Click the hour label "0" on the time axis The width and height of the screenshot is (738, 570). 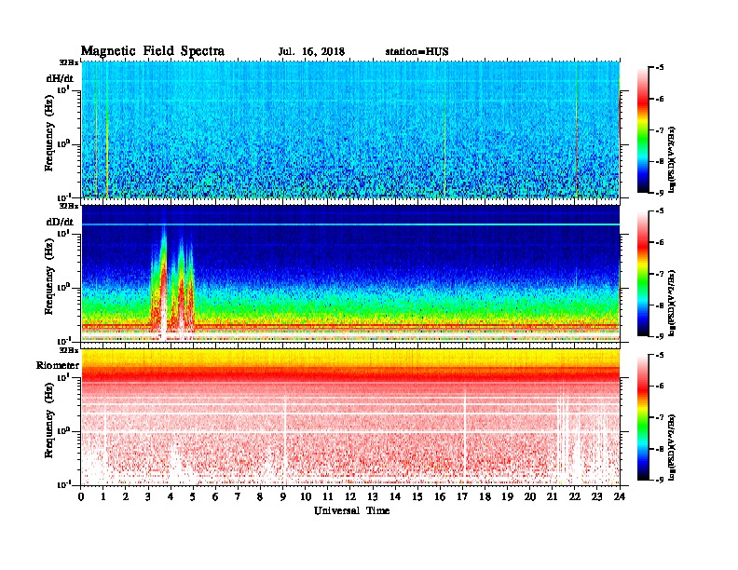[81, 496]
